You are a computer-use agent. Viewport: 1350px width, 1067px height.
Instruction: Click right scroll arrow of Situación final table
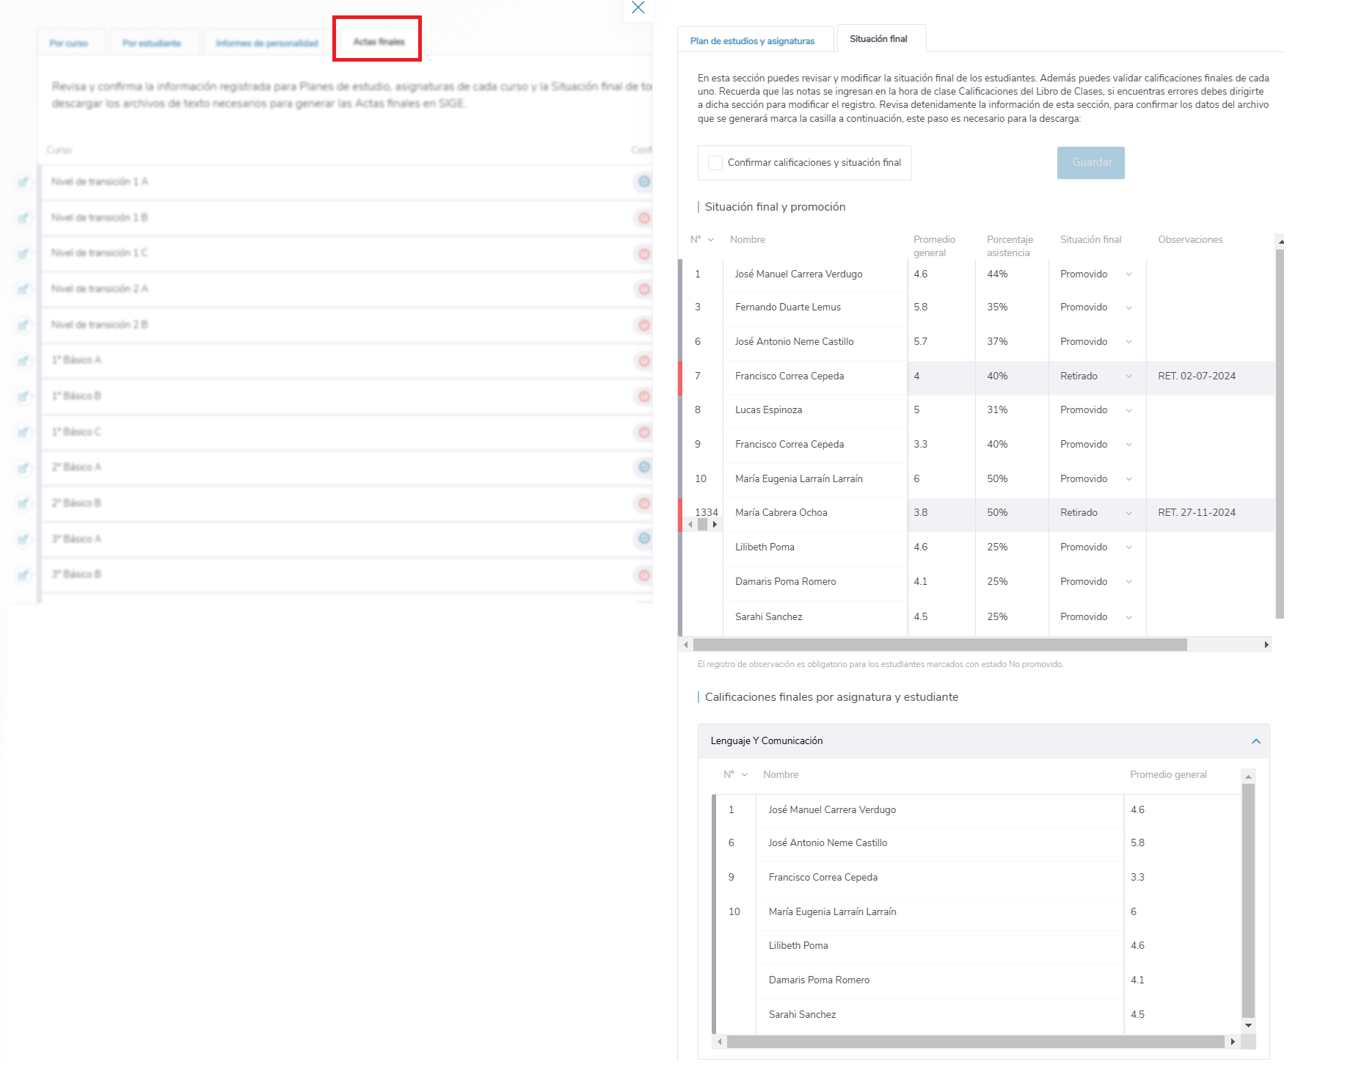[x=1266, y=645]
